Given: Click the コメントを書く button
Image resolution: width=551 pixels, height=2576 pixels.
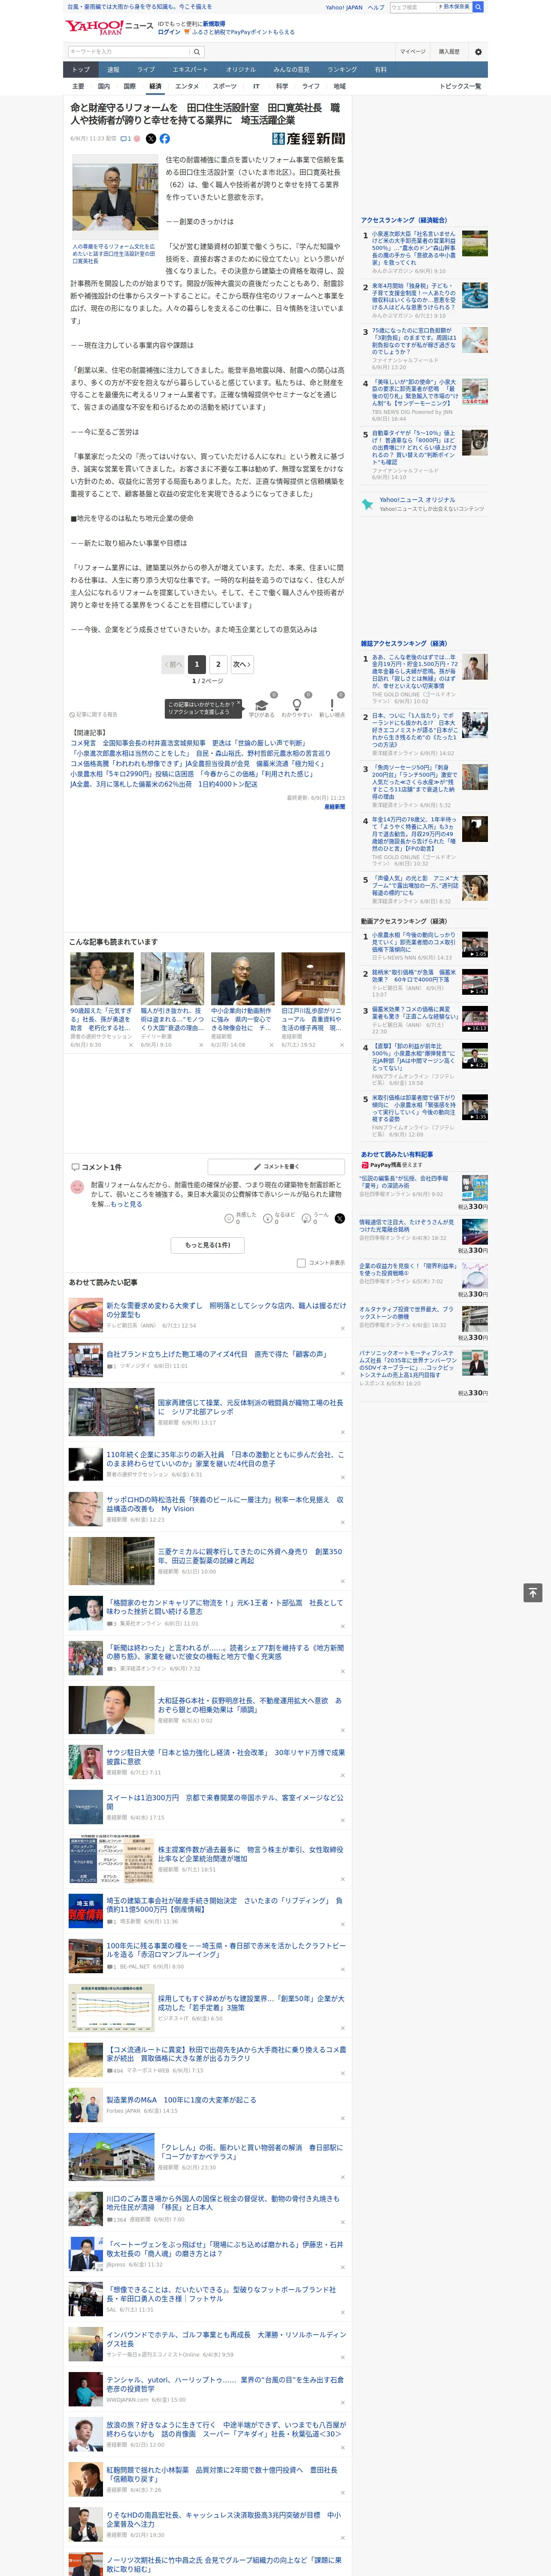Looking at the screenshot, I should coord(276,1166).
